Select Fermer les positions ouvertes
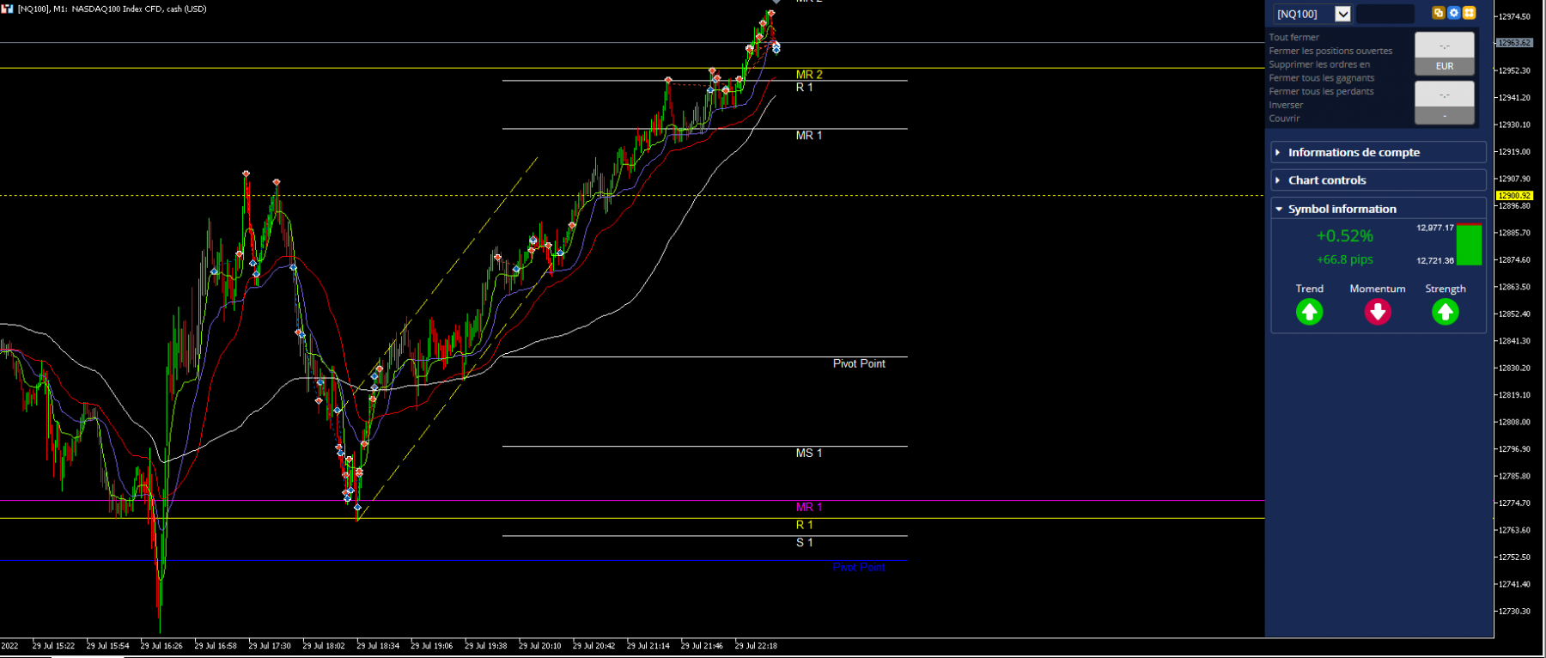The width and height of the screenshot is (1546, 658). pos(1330,51)
